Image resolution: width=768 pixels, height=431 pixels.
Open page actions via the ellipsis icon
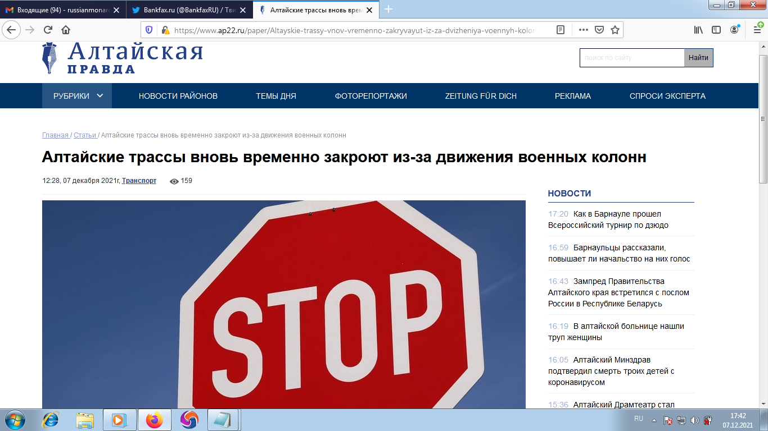pyautogui.click(x=583, y=30)
